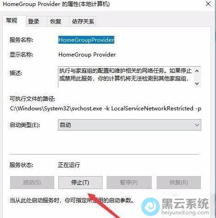Click the HomeGroup Provider display name text
Viewport: 216px width, 218px height.
tap(87, 55)
